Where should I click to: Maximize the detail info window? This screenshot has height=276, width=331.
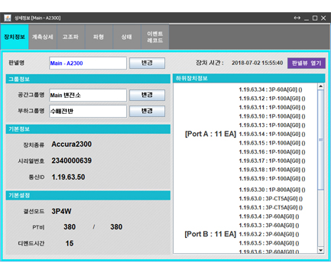point(315,18)
